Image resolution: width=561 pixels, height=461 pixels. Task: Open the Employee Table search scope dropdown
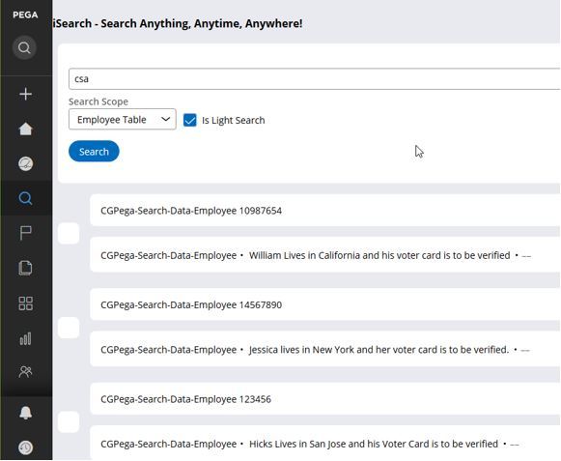[x=123, y=119]
